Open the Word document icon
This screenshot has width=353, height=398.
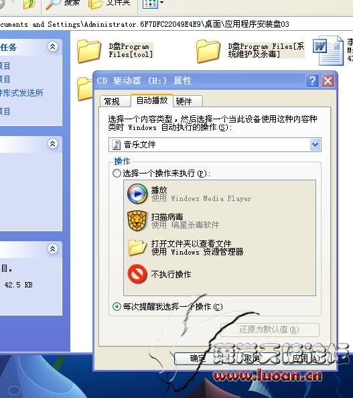click(328, 51)
